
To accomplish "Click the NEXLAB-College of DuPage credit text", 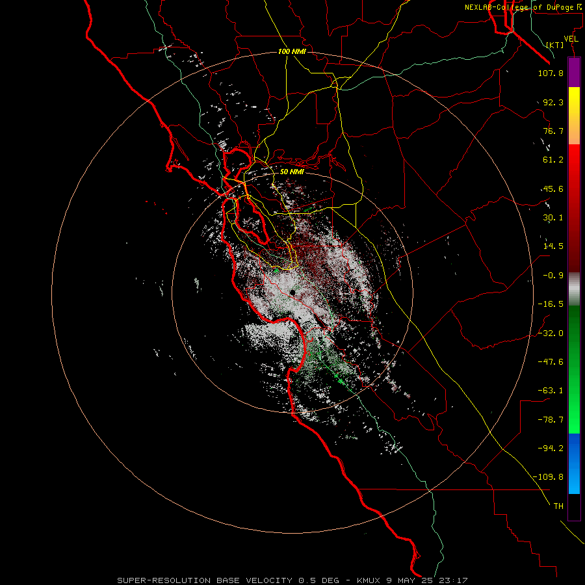I will (523, 7).
